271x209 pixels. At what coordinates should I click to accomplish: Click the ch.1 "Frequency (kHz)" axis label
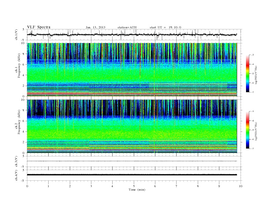click(19, 66)
